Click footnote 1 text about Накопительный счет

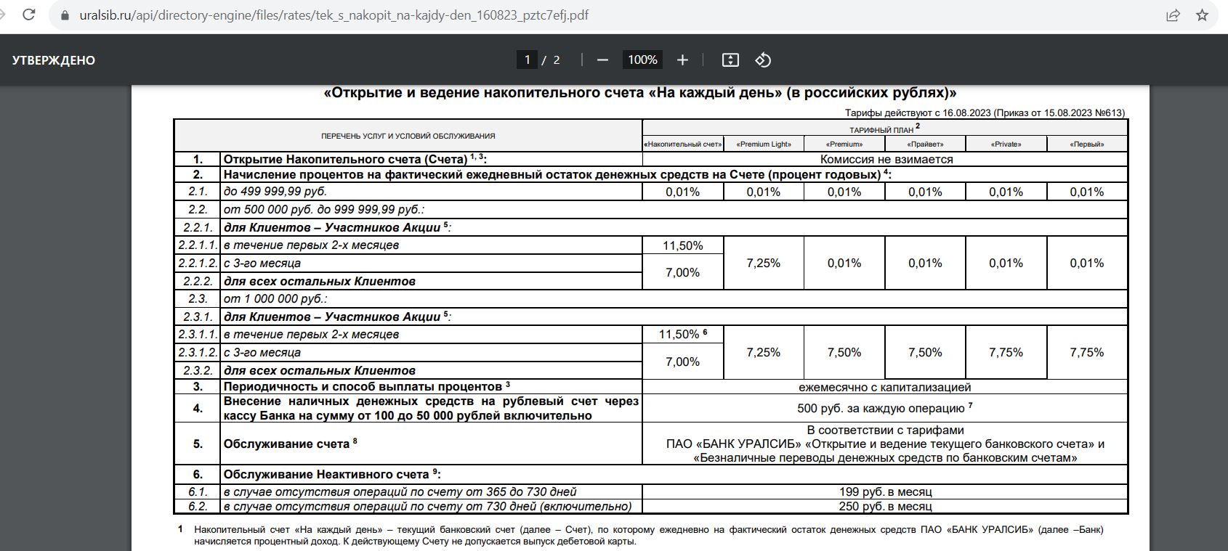[648, 535]
